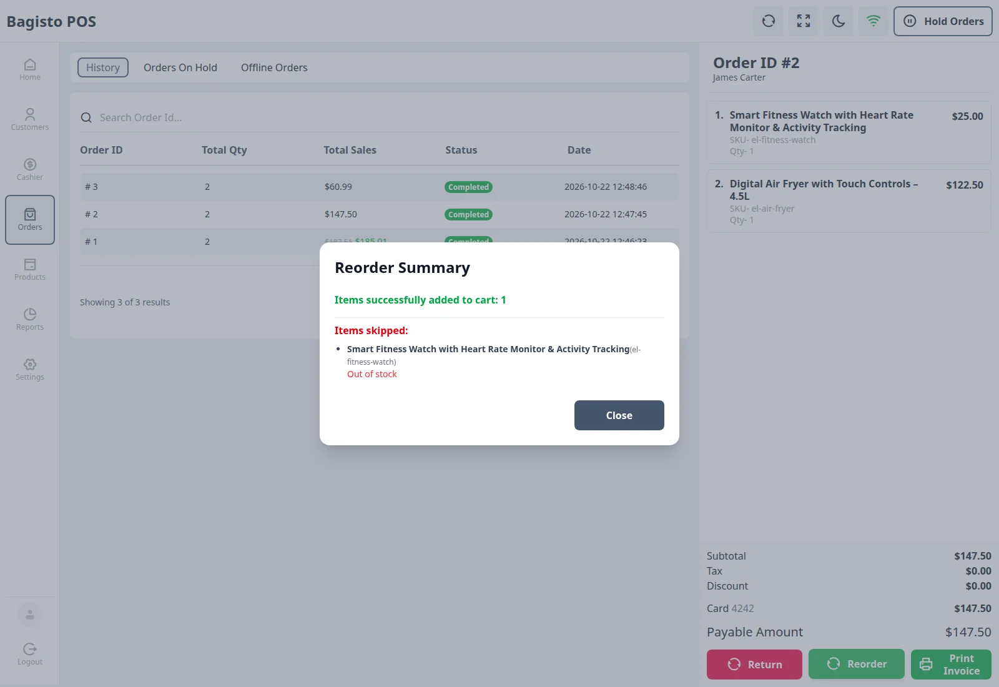Toggle fullscreen mode icon
The image size is (999, 687).
[804, 21]
